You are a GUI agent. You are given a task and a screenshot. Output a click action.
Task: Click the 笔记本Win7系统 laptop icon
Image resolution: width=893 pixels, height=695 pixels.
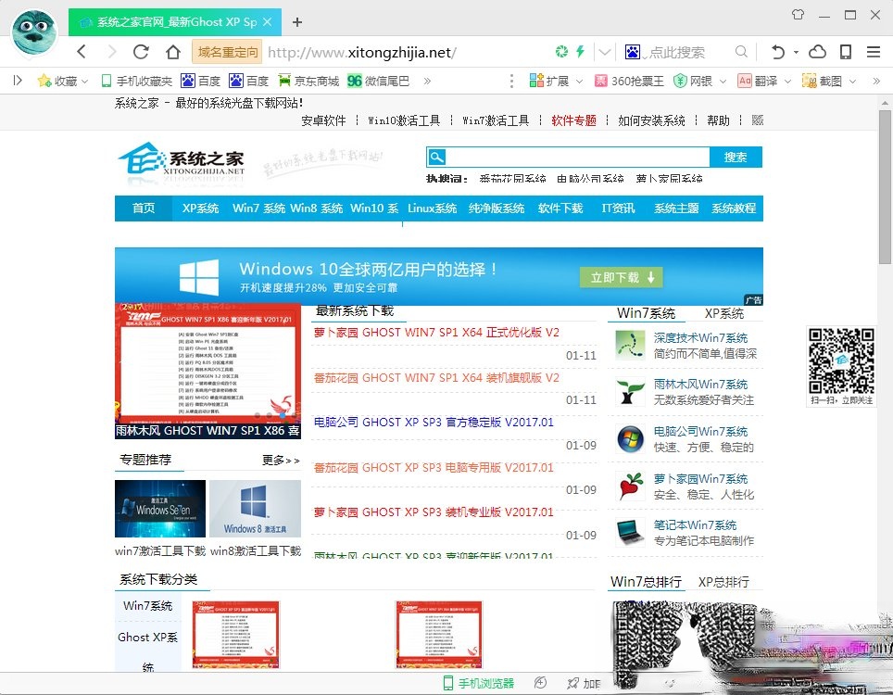(630, 533)
